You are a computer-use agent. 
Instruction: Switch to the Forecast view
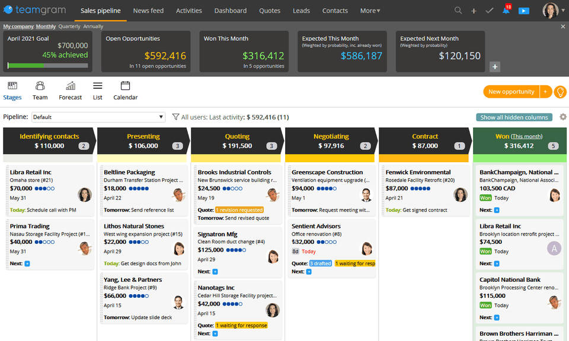tap(71, 91)
